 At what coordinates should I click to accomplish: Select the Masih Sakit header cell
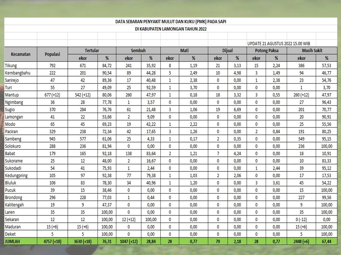point(312,51)
